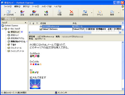
Task: Click the unread count (9) beside 受信トレイ
Action: (x=22, y=32)
